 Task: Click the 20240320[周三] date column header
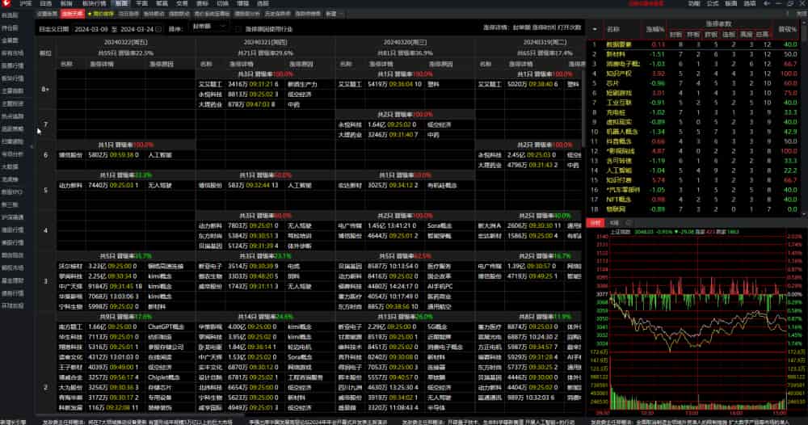pos(405,42)
